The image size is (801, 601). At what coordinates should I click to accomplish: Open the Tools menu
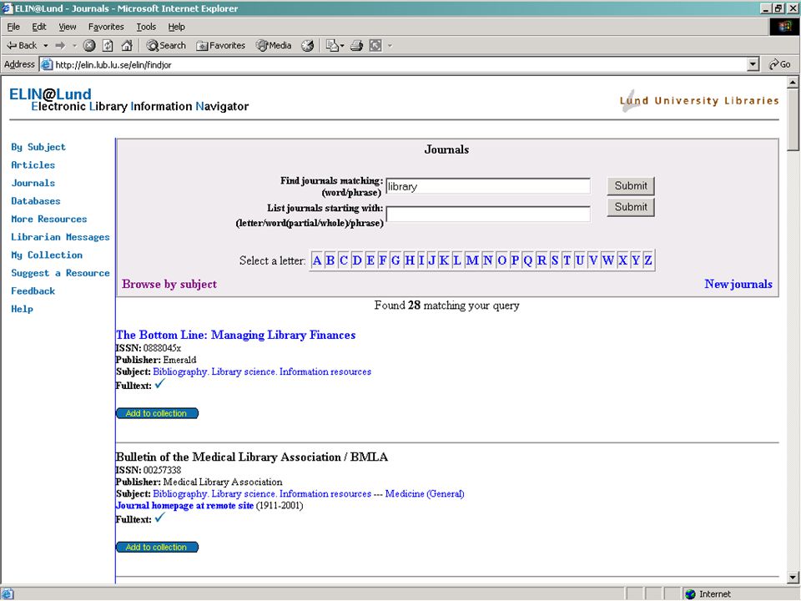click(x=145, y=27)
